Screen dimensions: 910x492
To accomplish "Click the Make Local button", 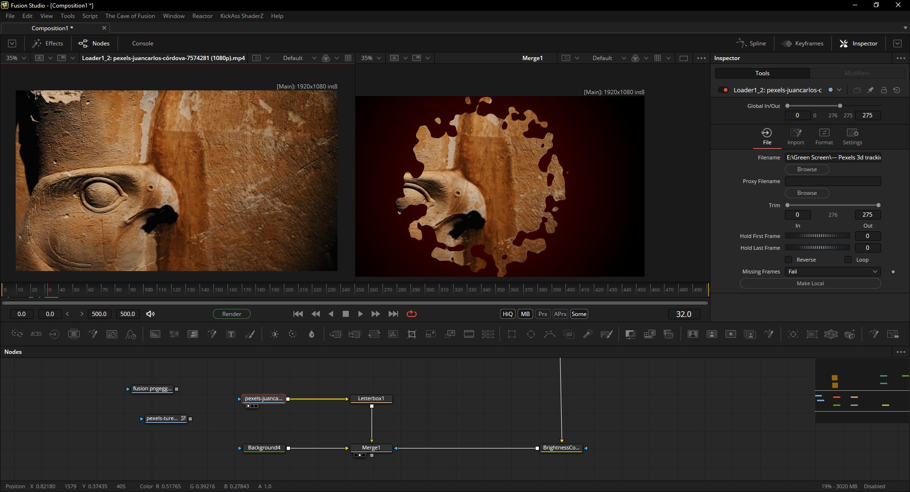I will (x=810, y=283).
